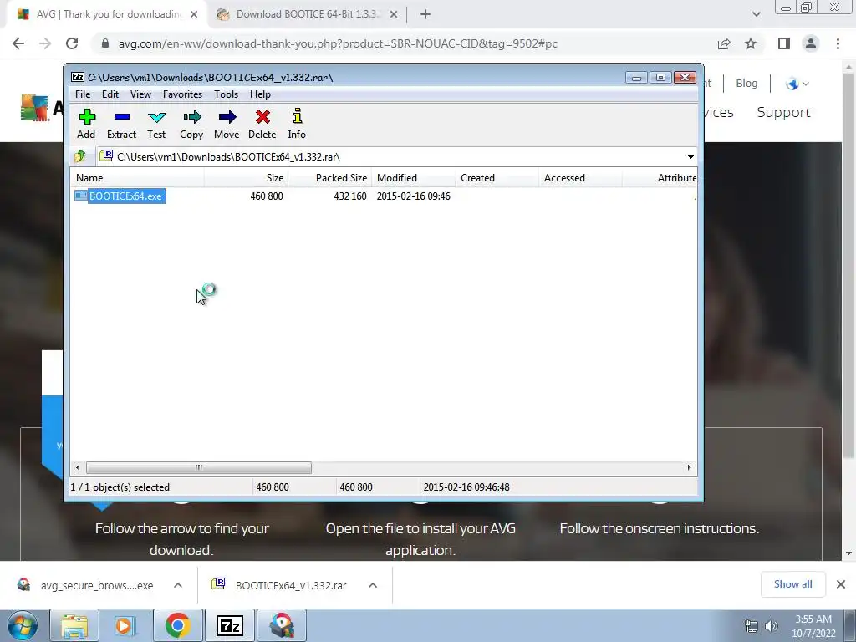Image resolution: width=856 pixels, height=642 pixels.
Task: Open the Windows Start button
Action: pos(23,625)
